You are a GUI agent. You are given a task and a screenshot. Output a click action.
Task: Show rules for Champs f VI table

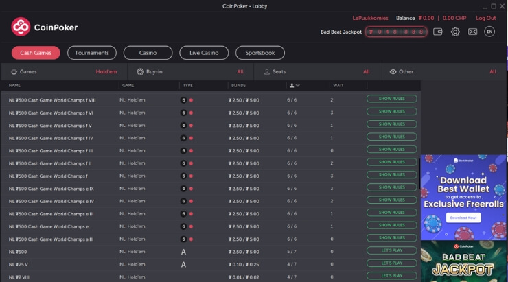click(x=392, y=111)
